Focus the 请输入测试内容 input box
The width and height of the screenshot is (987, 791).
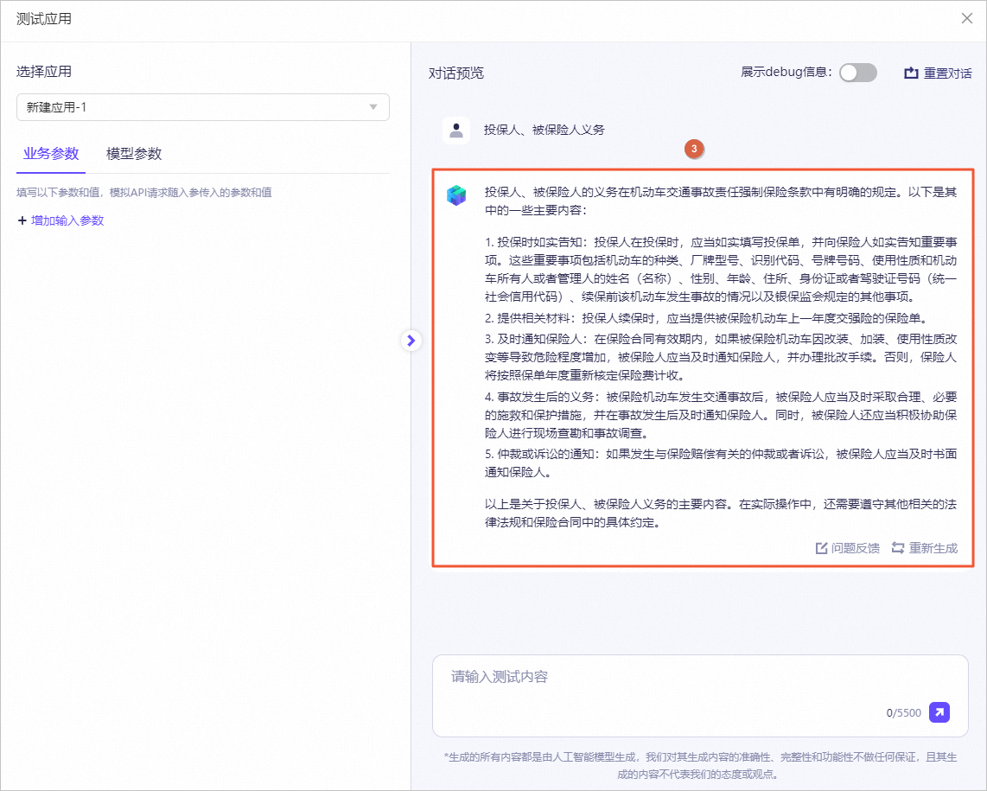coord(700,696)
